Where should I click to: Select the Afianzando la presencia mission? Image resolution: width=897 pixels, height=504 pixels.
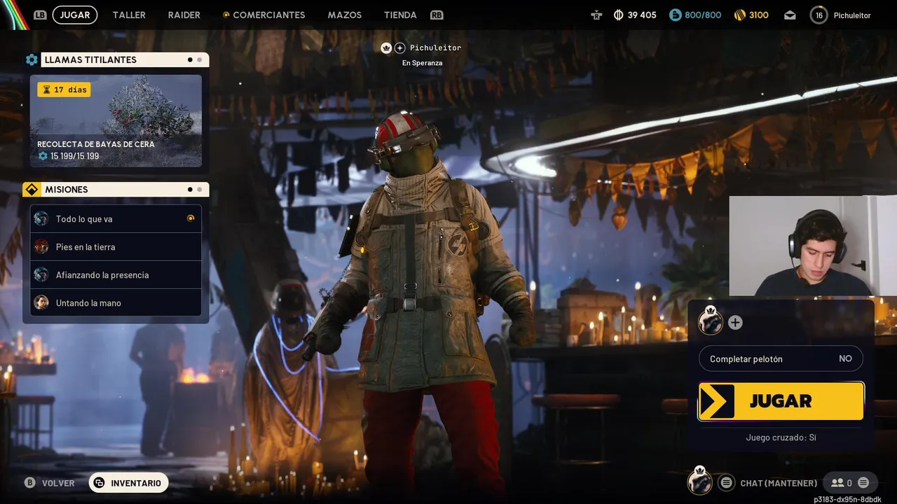(x=116, y=275)
